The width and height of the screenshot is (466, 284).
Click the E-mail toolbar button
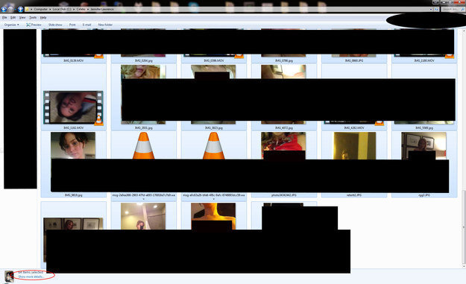[x=86, y=25]
